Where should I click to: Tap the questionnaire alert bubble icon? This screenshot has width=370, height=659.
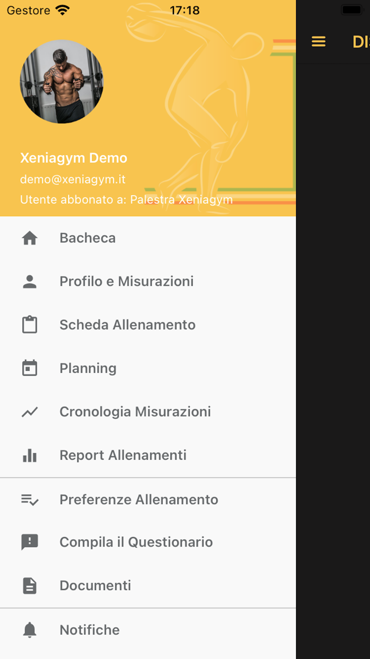tap(30, 542)
